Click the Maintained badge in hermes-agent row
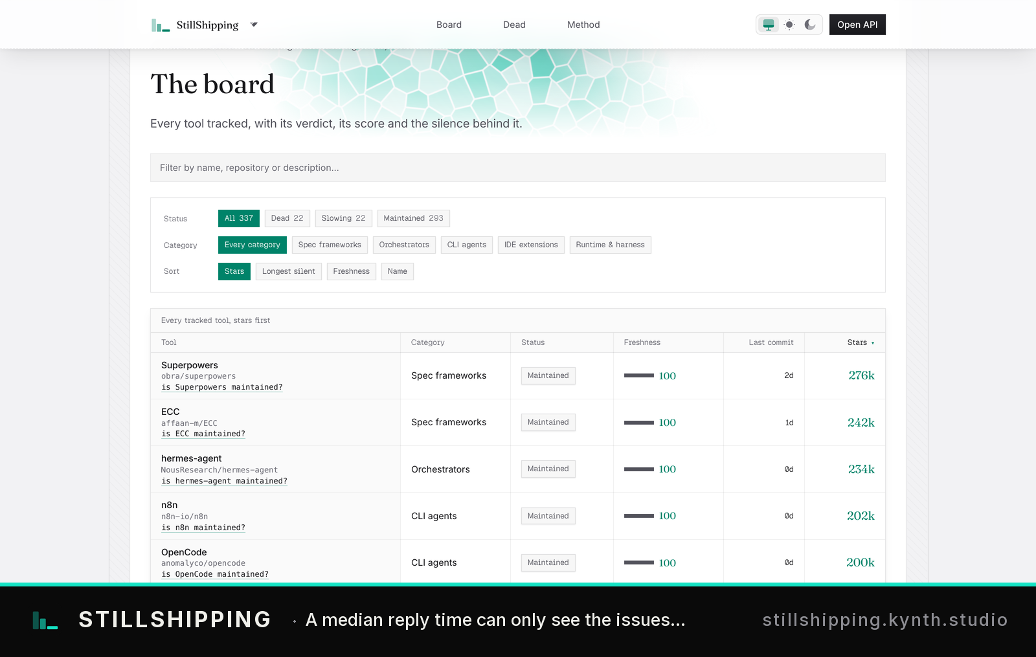This screenshot has height=657, width=1036. pos(548,469)
